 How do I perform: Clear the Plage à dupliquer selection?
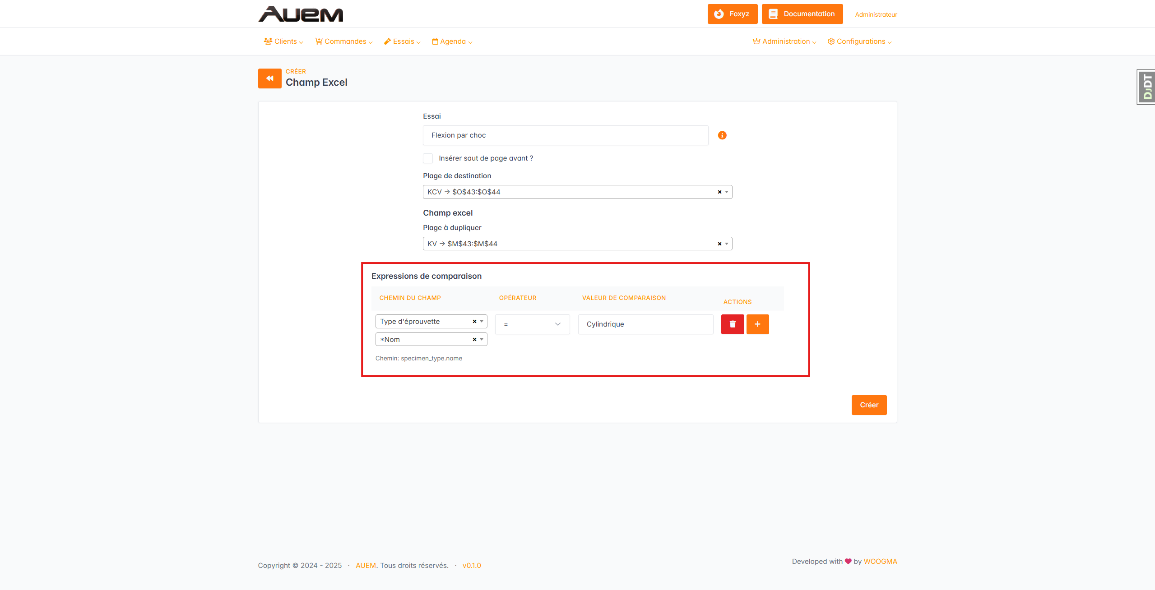point(719,244)
